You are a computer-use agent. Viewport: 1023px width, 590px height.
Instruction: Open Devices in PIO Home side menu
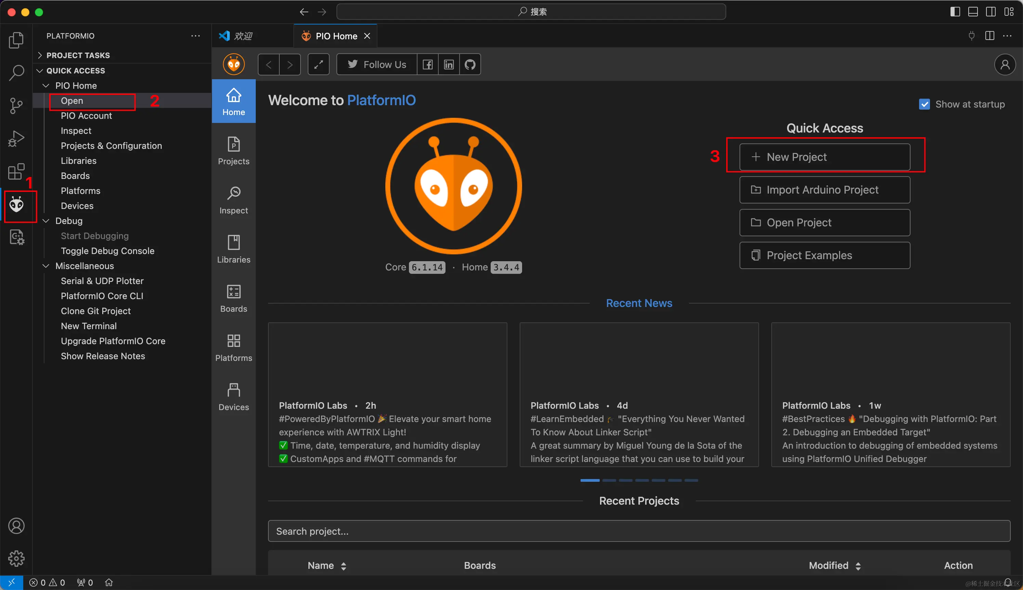234,397
